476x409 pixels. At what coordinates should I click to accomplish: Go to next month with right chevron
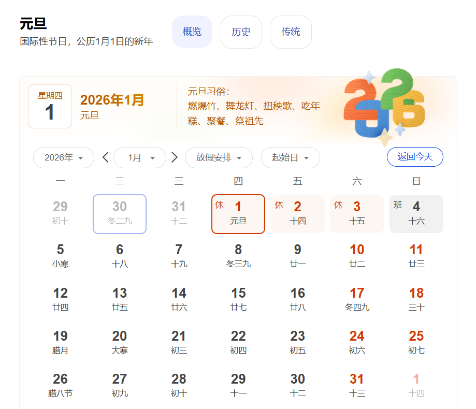pyautogui.click(x=175, y=157)
